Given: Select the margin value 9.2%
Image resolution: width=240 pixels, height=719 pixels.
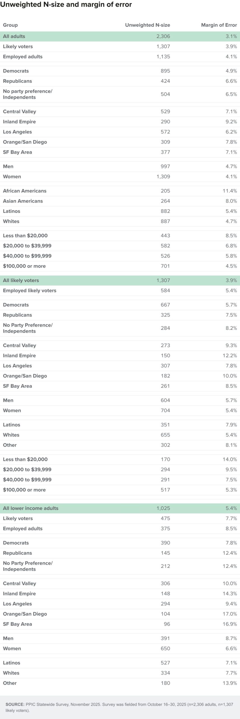Looking at the screenshot, I should tap(231, 122).
